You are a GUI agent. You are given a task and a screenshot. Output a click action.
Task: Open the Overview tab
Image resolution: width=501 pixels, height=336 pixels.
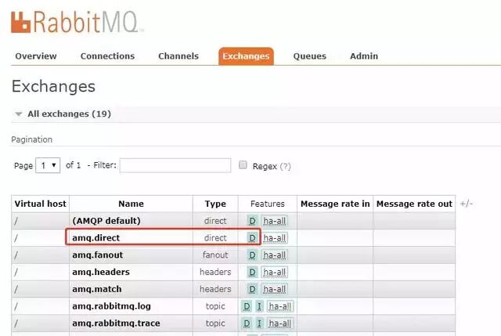pos(36,56)
